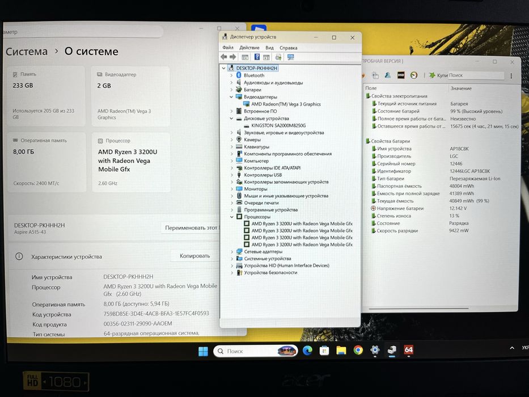The image size is (529, 397).
Task: Expand the Камеры node
Action: point(231,140)
